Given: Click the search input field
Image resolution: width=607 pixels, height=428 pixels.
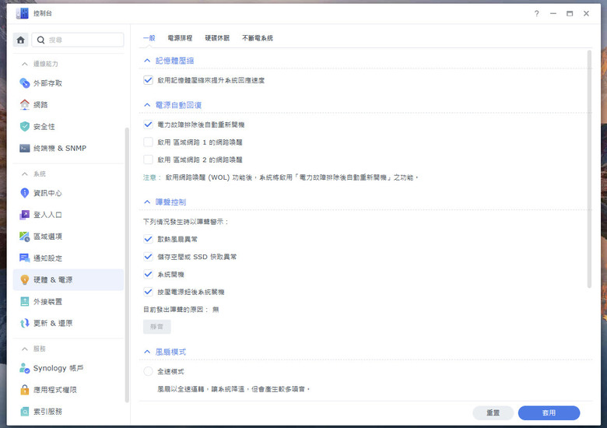Looking at the screenshot, I should (x=78, y=40).
